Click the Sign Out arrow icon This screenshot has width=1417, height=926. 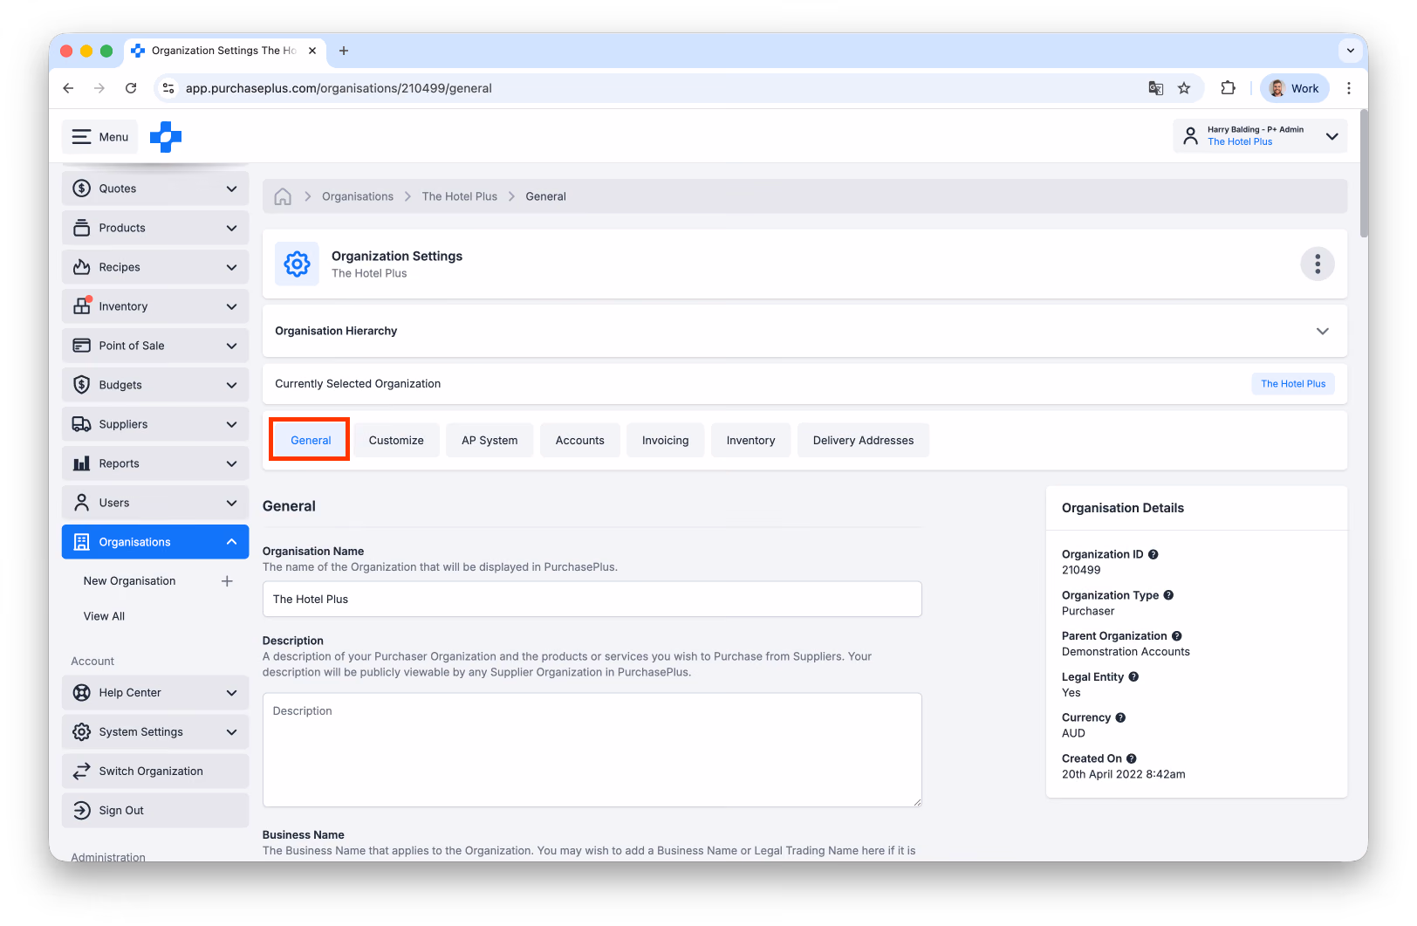(x=82, y=811)
